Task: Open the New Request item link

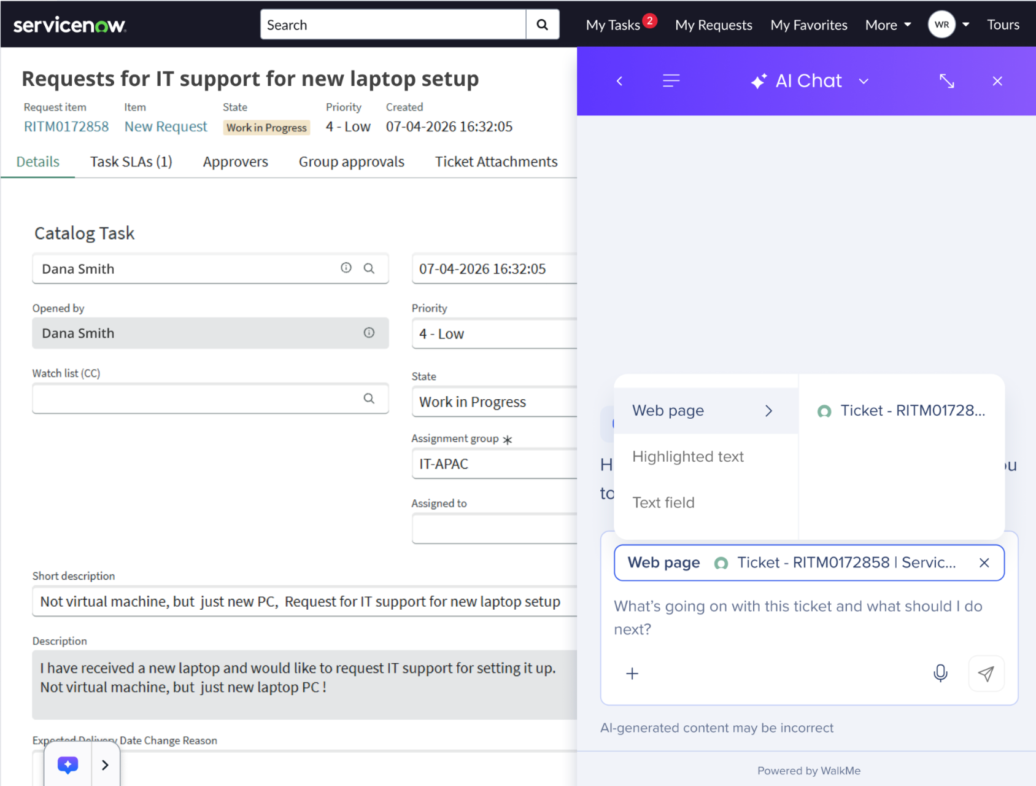Action: click(166, 126)
